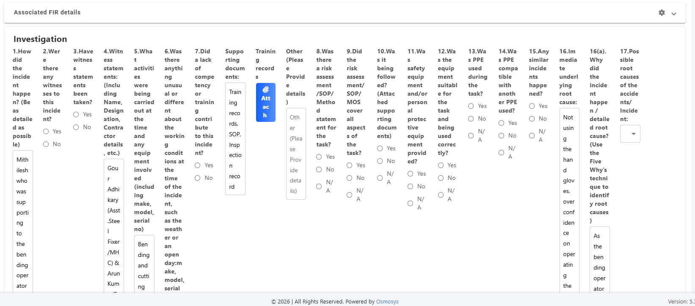The height and width of the screenshot is (306, 695).
Task: Click the Associated FIR details header
Action: coord(47,13)
